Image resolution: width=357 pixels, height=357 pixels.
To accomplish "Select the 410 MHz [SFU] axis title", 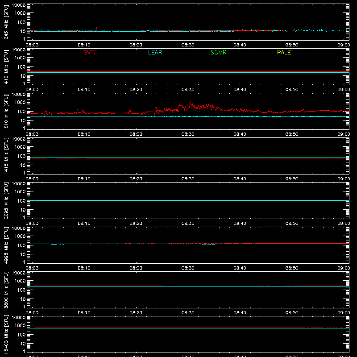I will pyautogui.click(x=6, y=67).
